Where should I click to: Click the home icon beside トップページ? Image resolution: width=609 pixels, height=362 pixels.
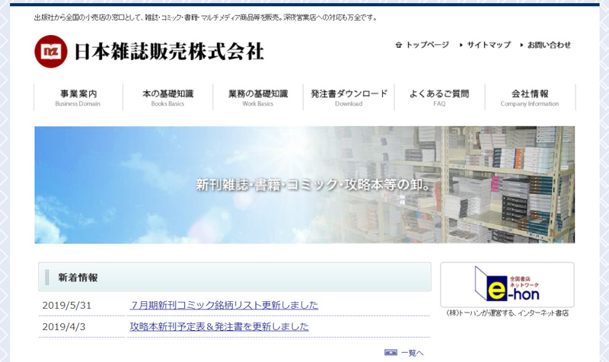(x=398, y=45)
